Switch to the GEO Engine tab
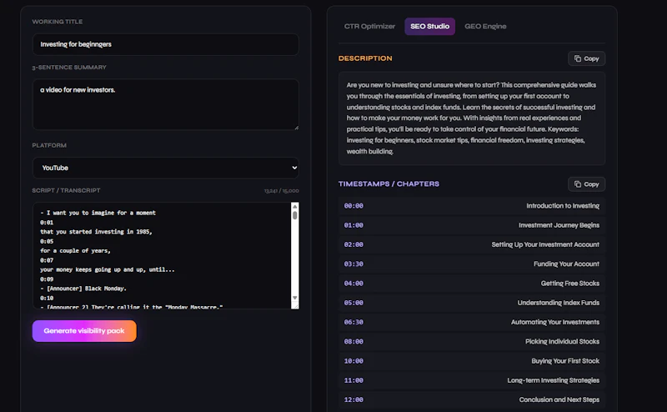 [x=485, y=27]
